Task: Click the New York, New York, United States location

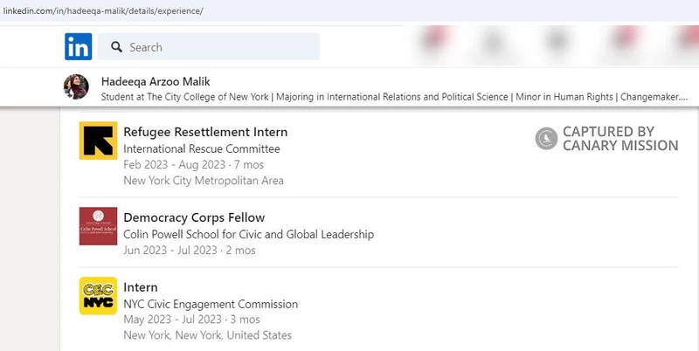Action: coord(207,335)
